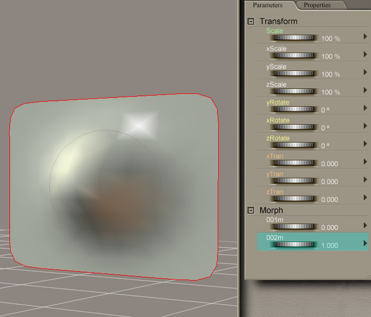
Task: Click the 001m morph dial
Action: pos(294,226)
